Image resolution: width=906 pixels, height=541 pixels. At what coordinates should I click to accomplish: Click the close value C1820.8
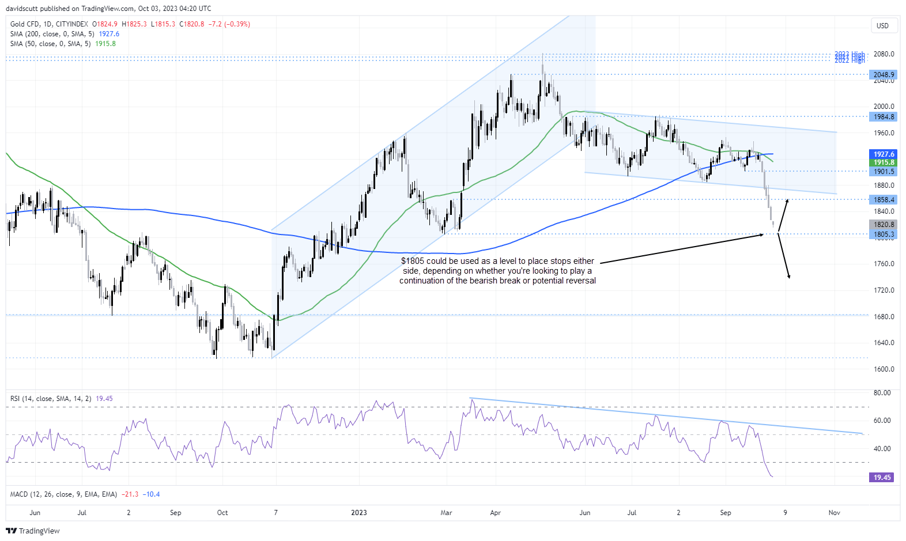pos(191,24)
